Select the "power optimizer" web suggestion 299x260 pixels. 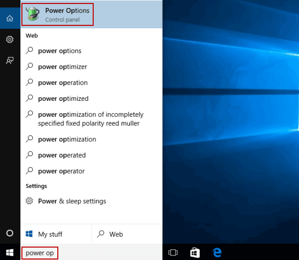tap(62, 67)
